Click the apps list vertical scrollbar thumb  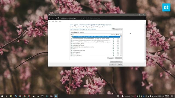pyautogui.click(x=121, y=36)
